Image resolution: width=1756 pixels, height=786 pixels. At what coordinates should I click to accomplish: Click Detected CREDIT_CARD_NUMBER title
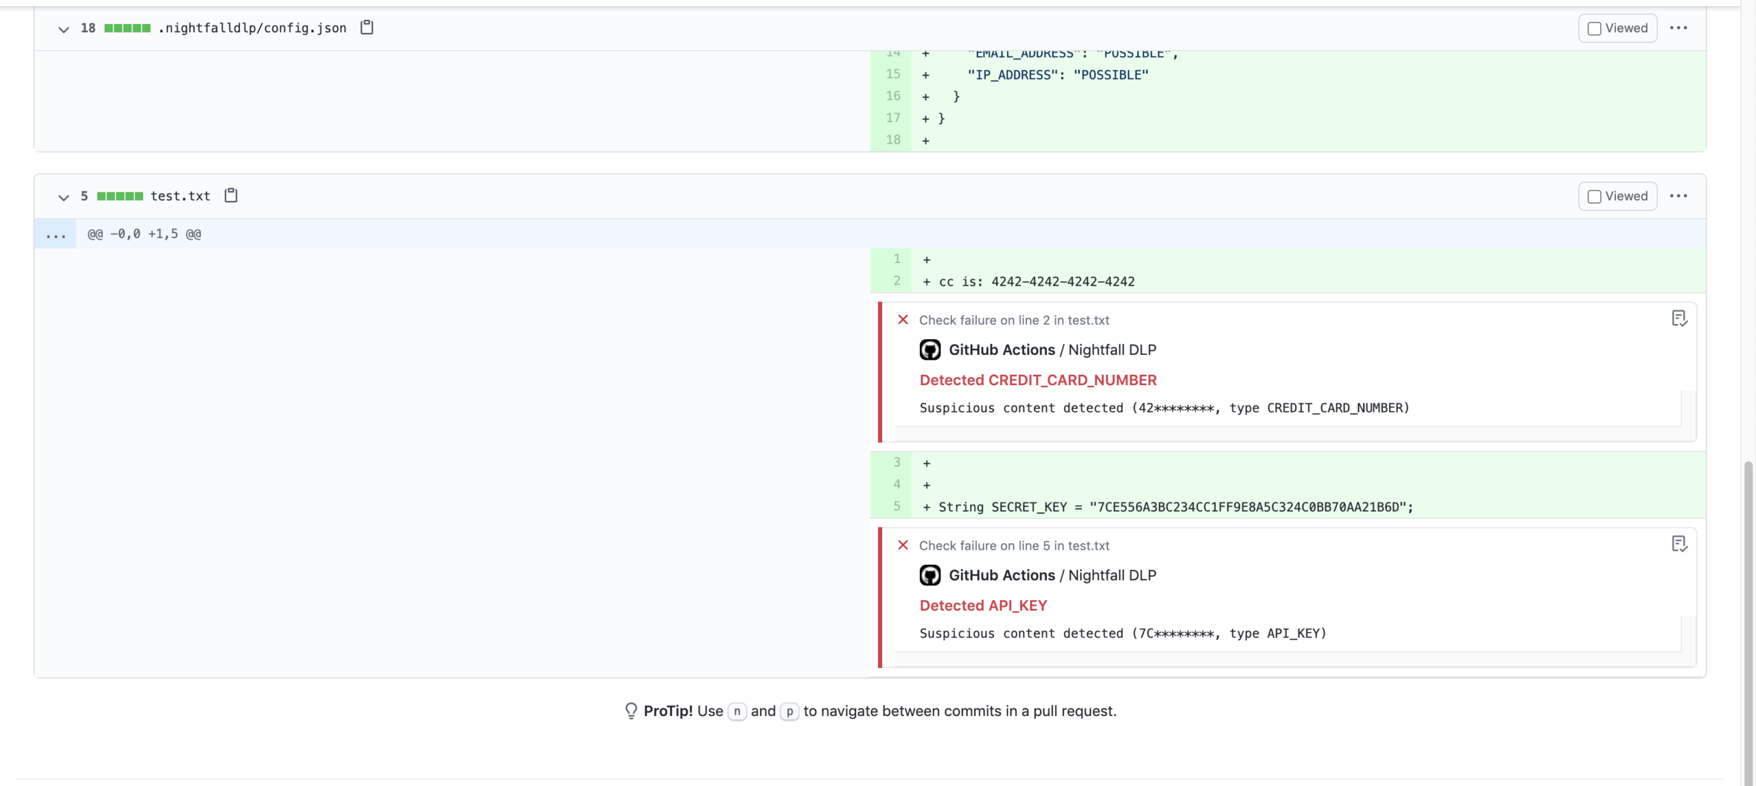[1038, 380]
